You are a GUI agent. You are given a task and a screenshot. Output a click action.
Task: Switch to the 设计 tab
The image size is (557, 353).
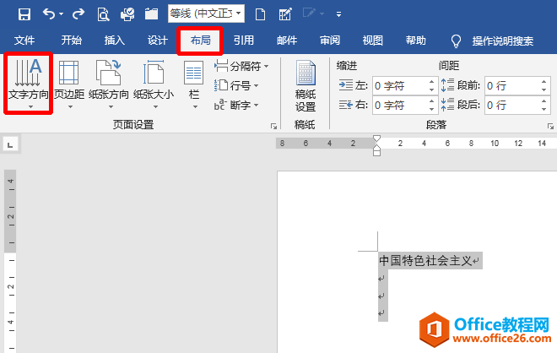coord(157,41)
